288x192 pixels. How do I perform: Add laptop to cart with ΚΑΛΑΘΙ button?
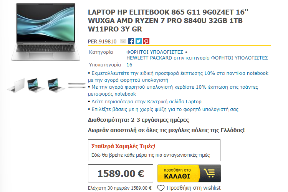(189, 173)
